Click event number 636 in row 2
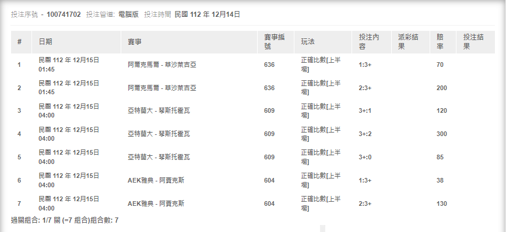 (269, 88)
